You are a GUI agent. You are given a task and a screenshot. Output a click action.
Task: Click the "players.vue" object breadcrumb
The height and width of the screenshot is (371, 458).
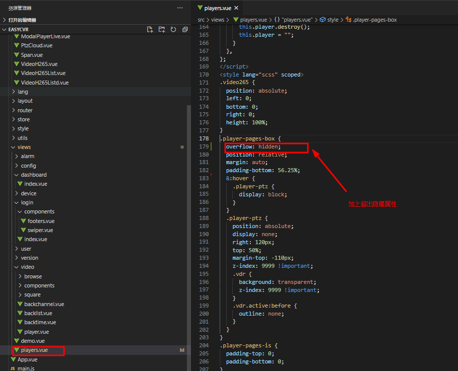(x=293, y=20)
